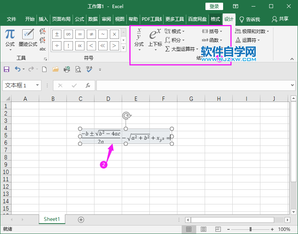Save workbook with the floppy disk icon
Screen dimensions: 298x234
point(7,69)
